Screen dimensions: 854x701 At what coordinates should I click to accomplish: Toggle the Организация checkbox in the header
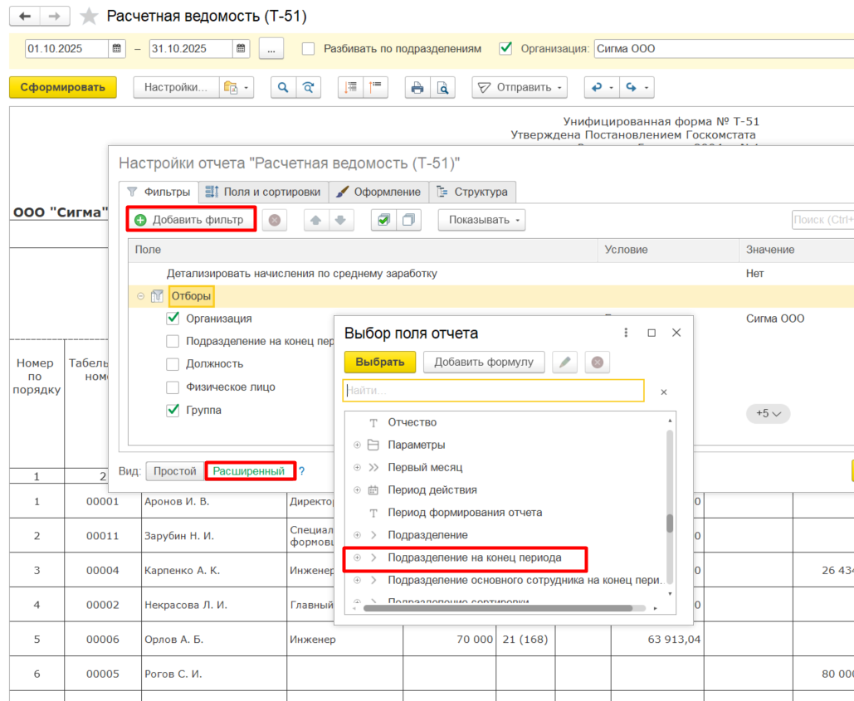pos(505,48)
